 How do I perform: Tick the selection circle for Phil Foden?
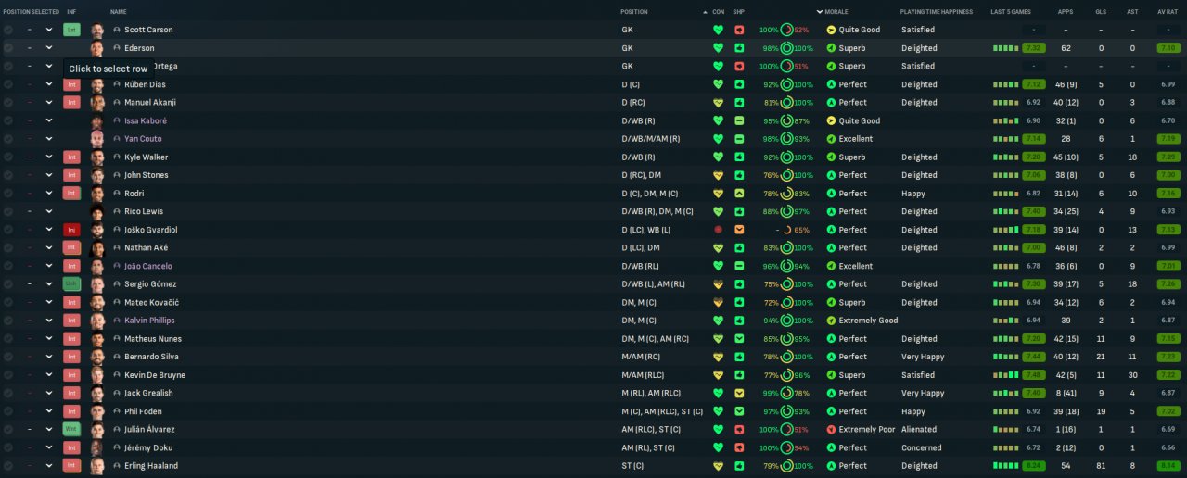[x=8, y=411]
